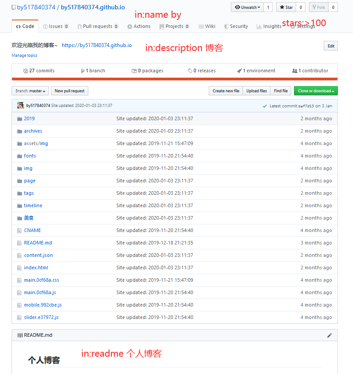This screenshot has width=353, height=374.
Task: View the 1 environment link
Action: (256, 71)
